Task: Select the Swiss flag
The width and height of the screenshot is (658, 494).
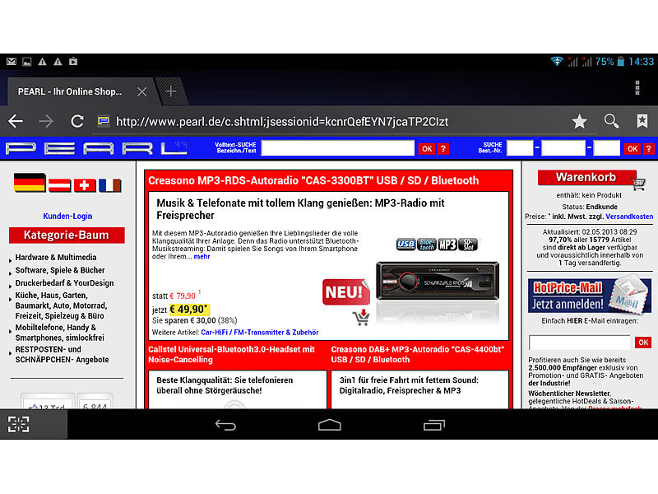Action: pyautogui.click(x=85, y=185)
